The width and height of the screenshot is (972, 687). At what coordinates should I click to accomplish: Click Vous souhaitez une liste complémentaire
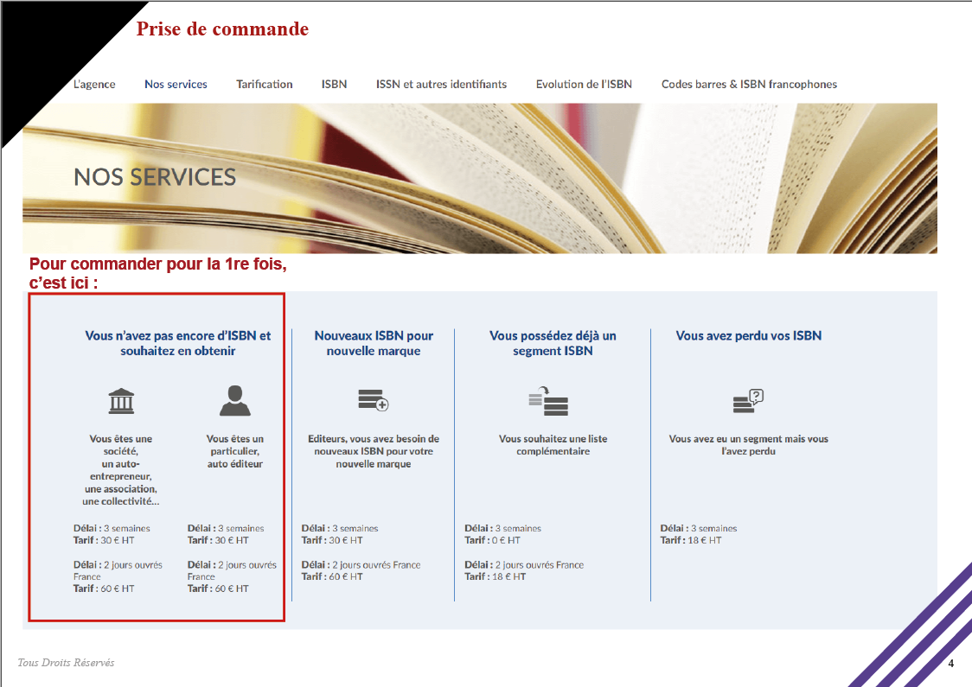click(553, 445)
